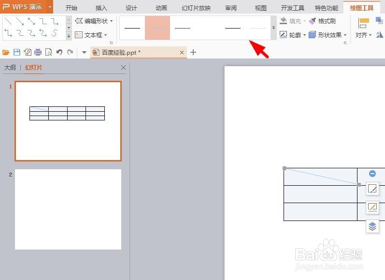Viewport: 385px width, 280px height.
Task: Close the 百度经验.ppt document tab
Action: coord(182,52)
